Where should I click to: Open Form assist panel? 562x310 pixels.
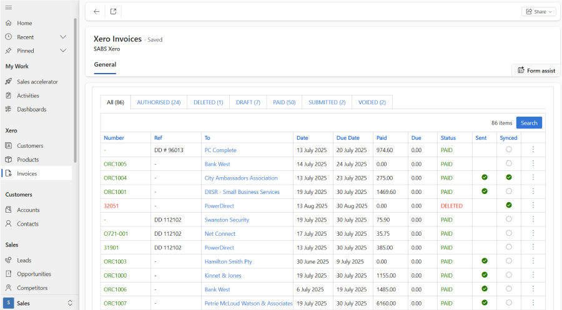[536, 70]
